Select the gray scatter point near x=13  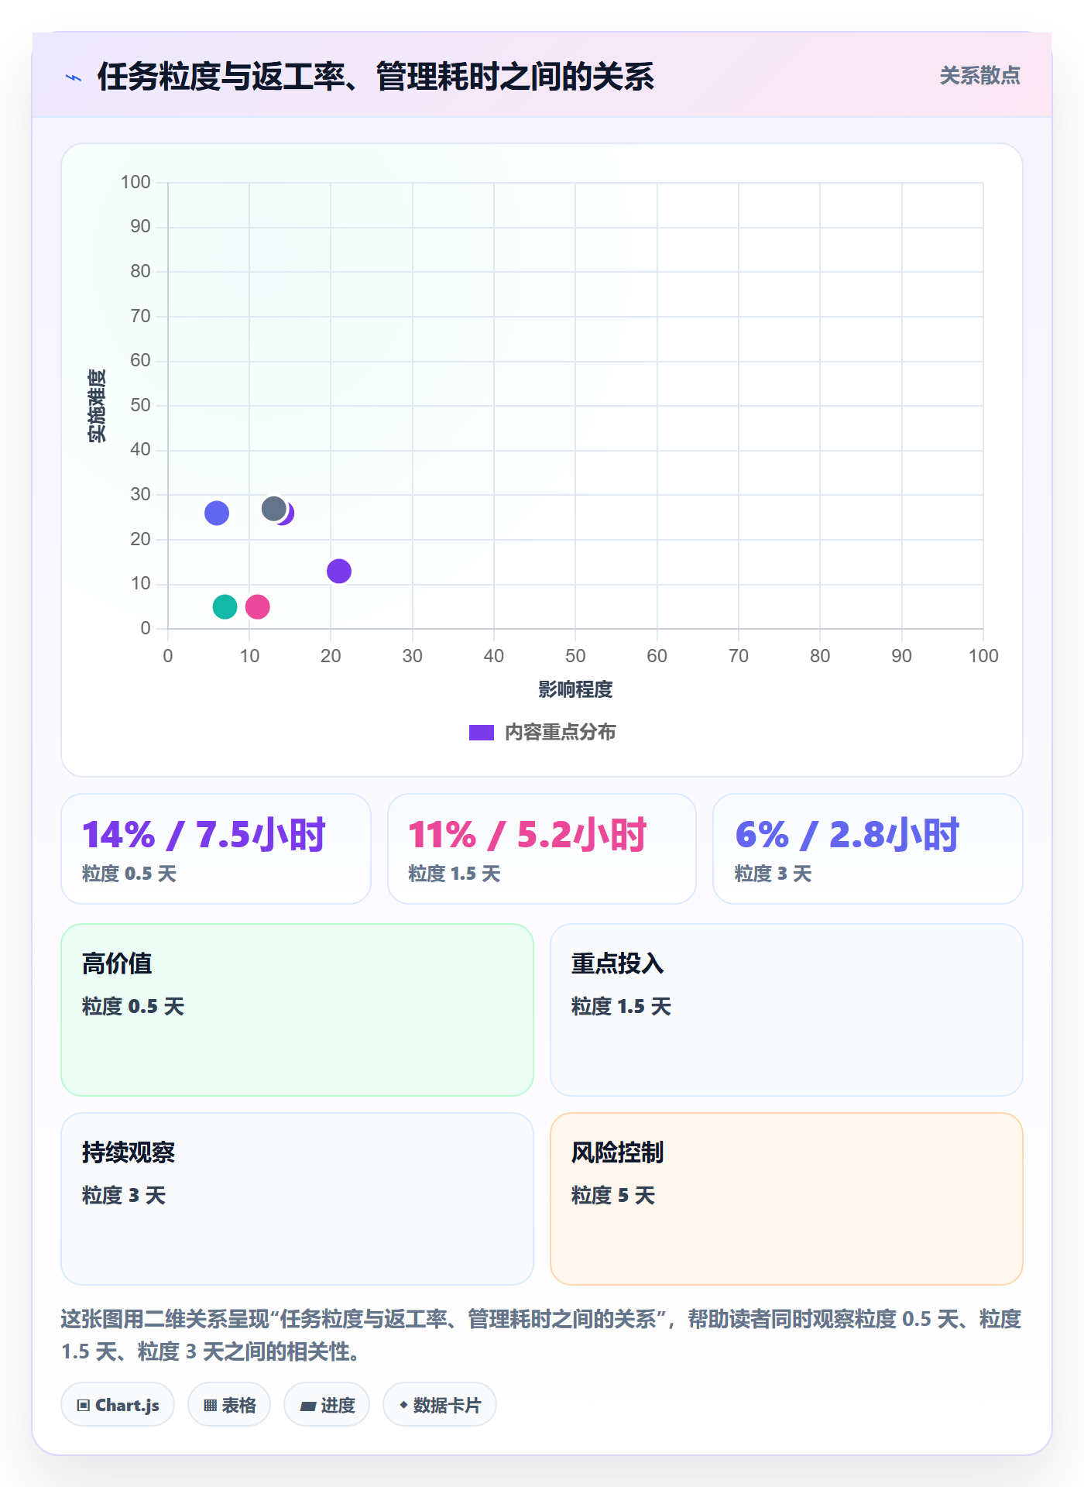click(x=273, y=509)
